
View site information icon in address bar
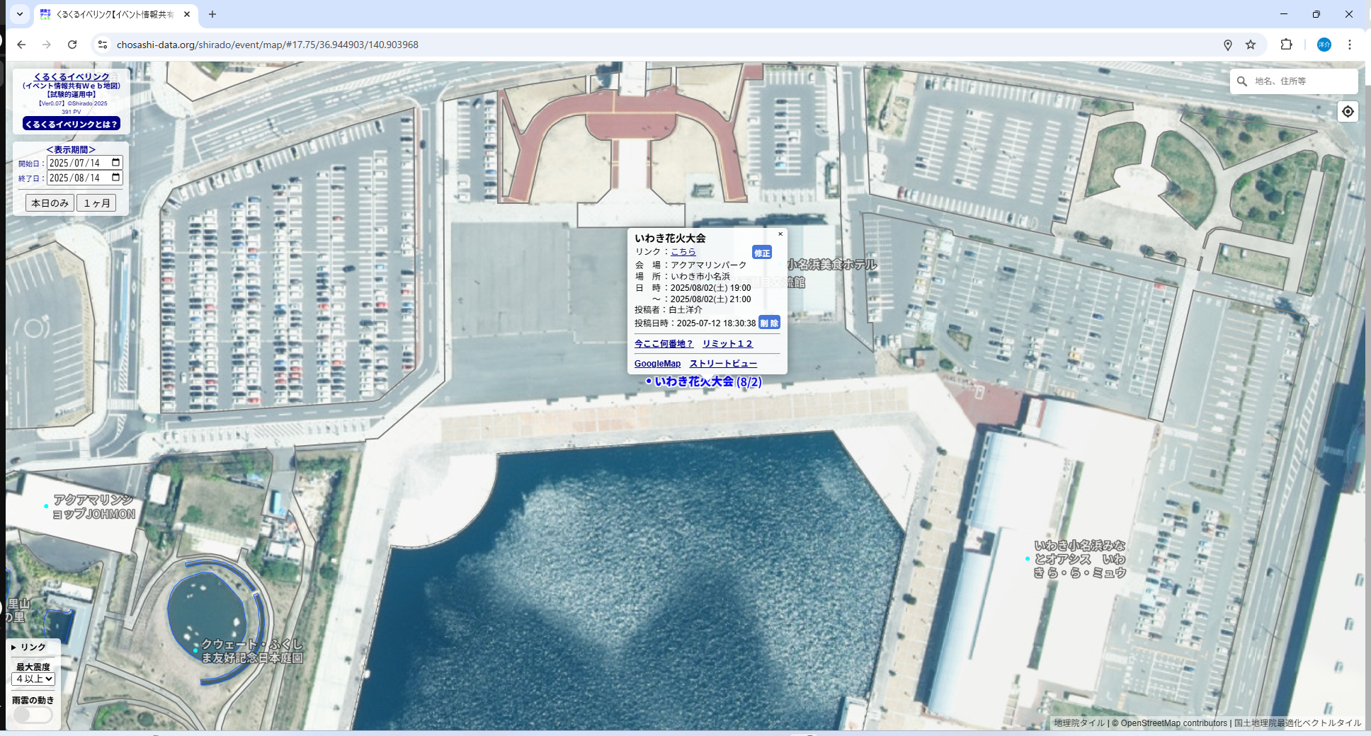point(103,45)
